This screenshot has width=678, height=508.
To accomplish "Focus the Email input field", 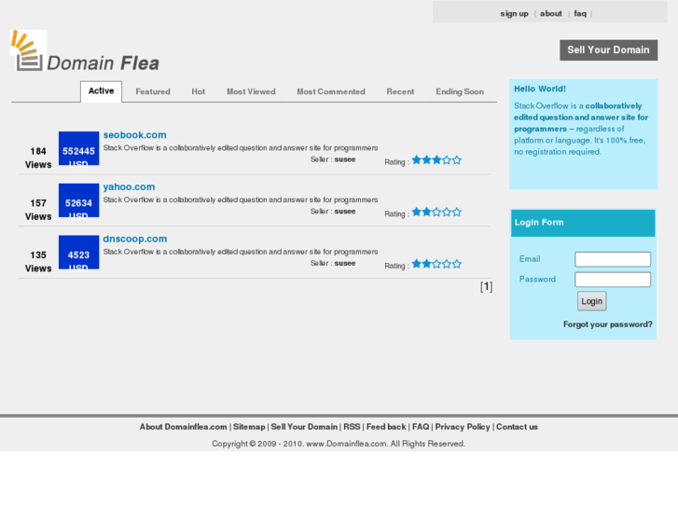I will click(x=613, y=259).
